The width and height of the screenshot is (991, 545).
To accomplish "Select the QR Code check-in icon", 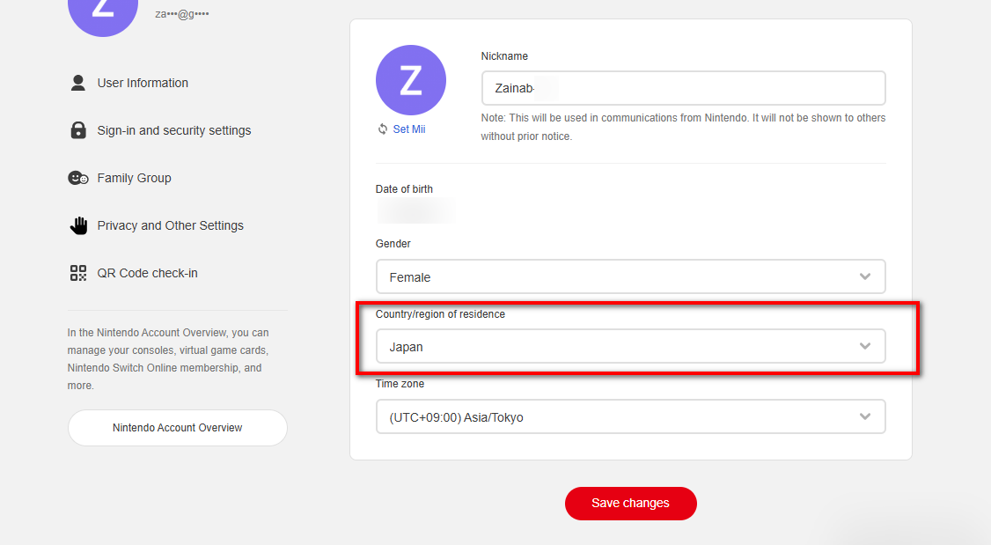I will (x=78, y=272).
